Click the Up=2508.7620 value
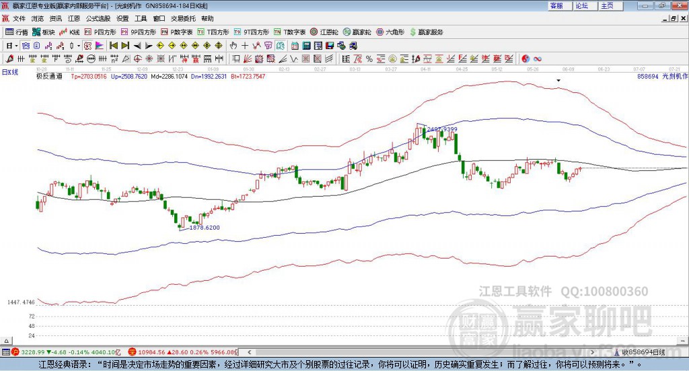 pyautogui.click(x=129, y=77)
